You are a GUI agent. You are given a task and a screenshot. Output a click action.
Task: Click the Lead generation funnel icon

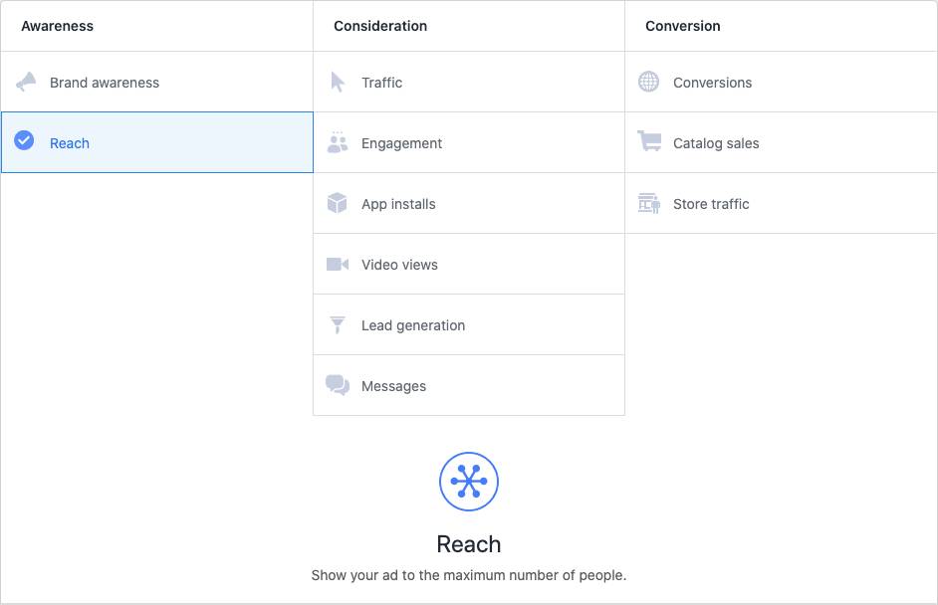338,324
